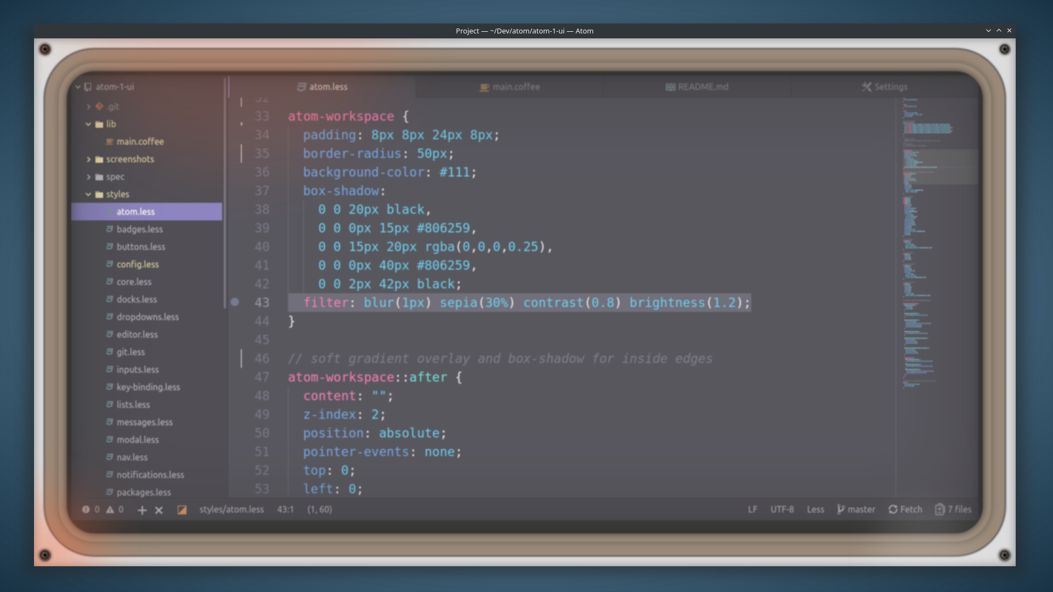
Task: Click the Fetch sync button
Action: click(905, 509)
